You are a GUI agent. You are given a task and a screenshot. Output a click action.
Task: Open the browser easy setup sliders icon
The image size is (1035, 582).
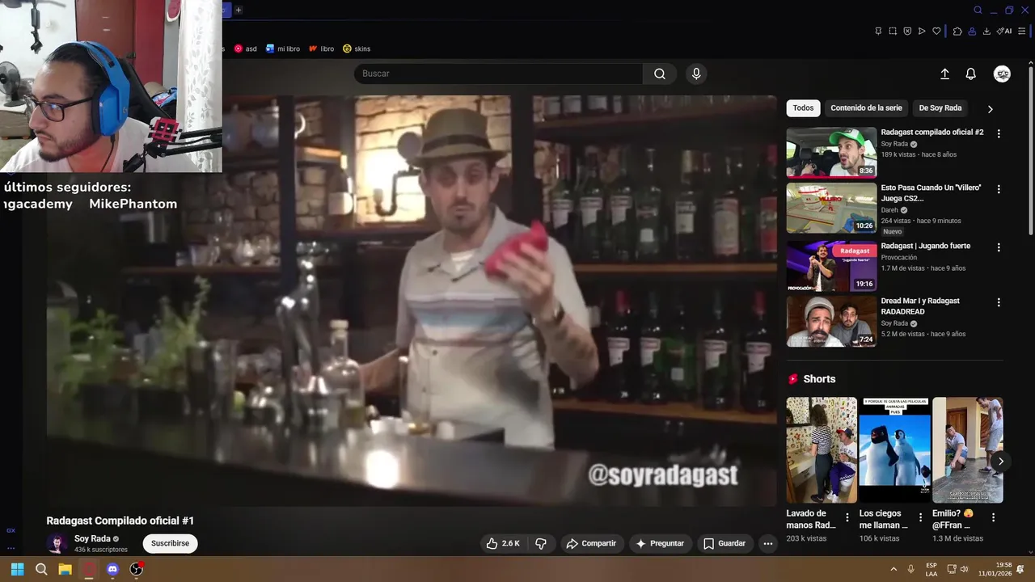click(x=1022, y=31)
